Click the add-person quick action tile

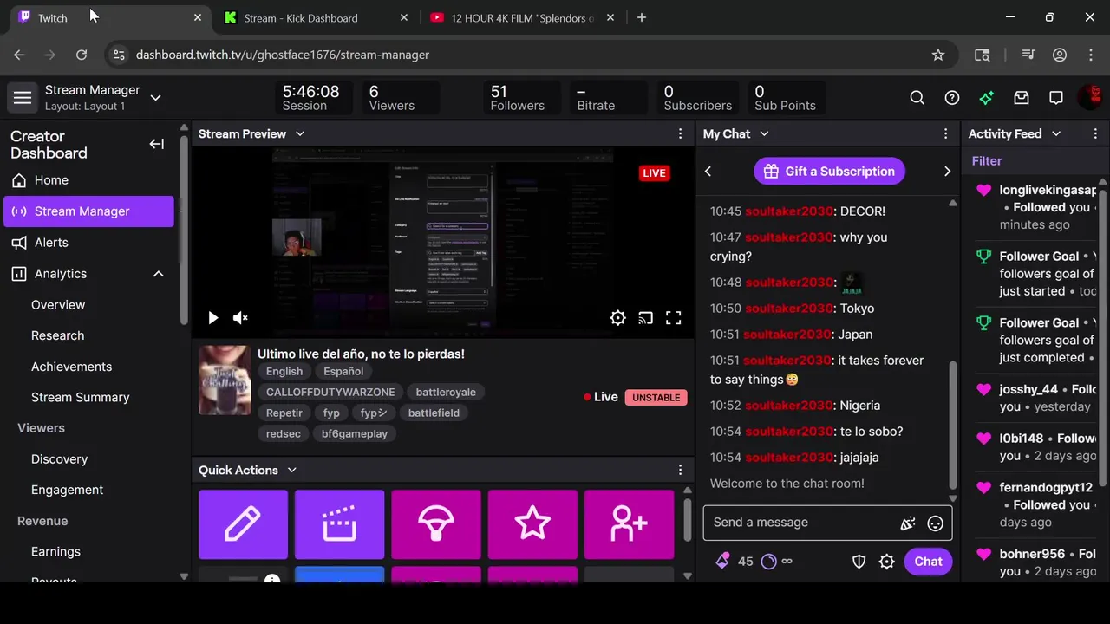pyautogui.click(x=629, y=524)
